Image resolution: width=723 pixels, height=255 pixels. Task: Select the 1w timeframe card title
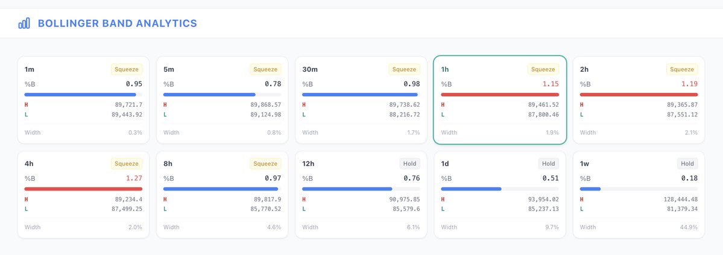(x=585, y=164)
